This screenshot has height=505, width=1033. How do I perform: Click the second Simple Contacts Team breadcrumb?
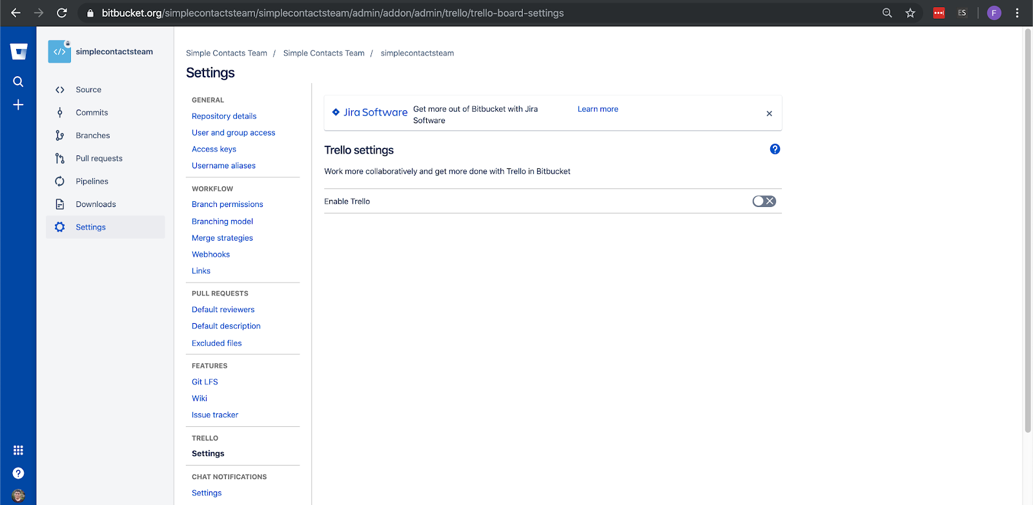coord(323,54)
